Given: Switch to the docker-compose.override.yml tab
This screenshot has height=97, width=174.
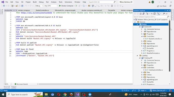Looking at the screenshot, I should 92,10.
